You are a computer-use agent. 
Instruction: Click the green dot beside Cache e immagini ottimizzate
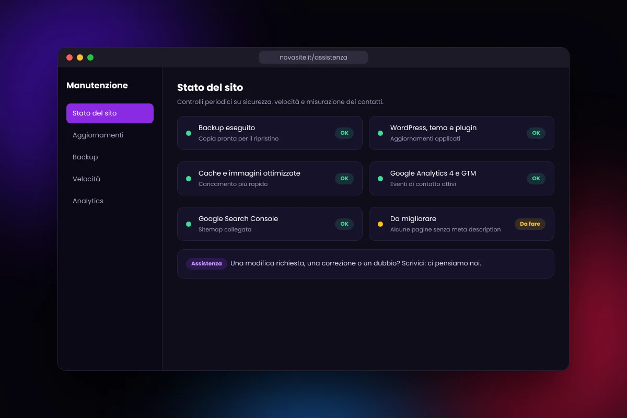[x=189, y=179]
